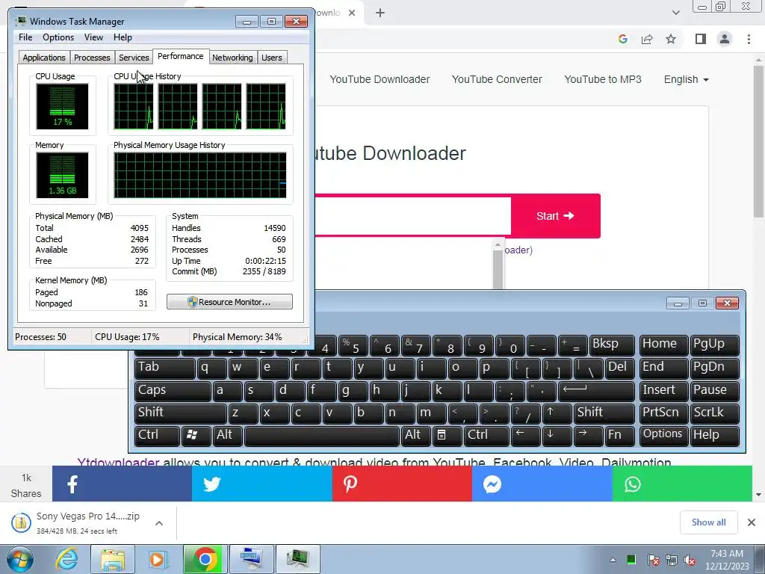Click the Chrome taskbar icon
This screenshot has height=574, width=765.
(205, 559)
